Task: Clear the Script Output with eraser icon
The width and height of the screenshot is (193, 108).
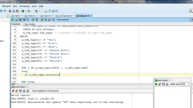Action: pyautogui.click(x=17, y=91)
